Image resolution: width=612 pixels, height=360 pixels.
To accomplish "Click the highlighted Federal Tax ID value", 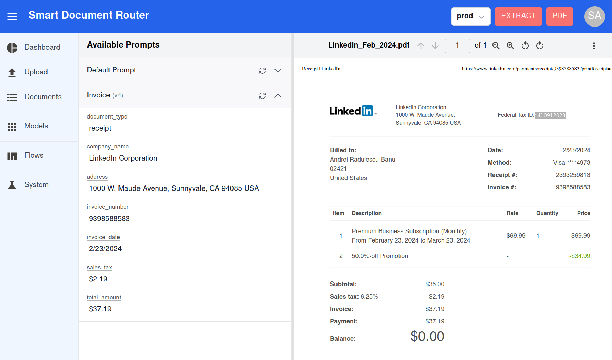I will (x=550, y=115).
